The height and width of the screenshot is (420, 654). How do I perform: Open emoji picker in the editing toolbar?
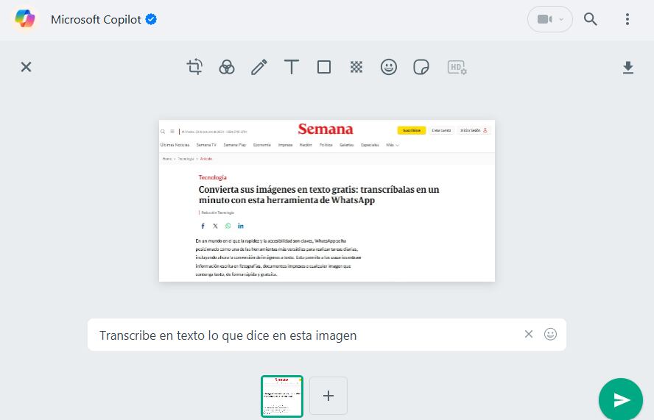click(389, 67)
